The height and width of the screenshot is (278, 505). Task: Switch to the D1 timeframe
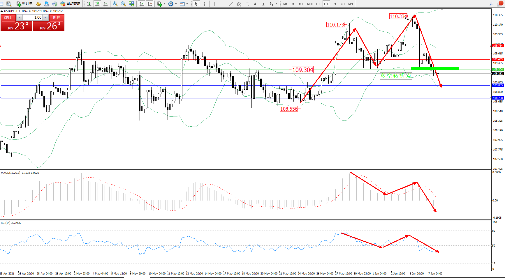pos(334,4)
